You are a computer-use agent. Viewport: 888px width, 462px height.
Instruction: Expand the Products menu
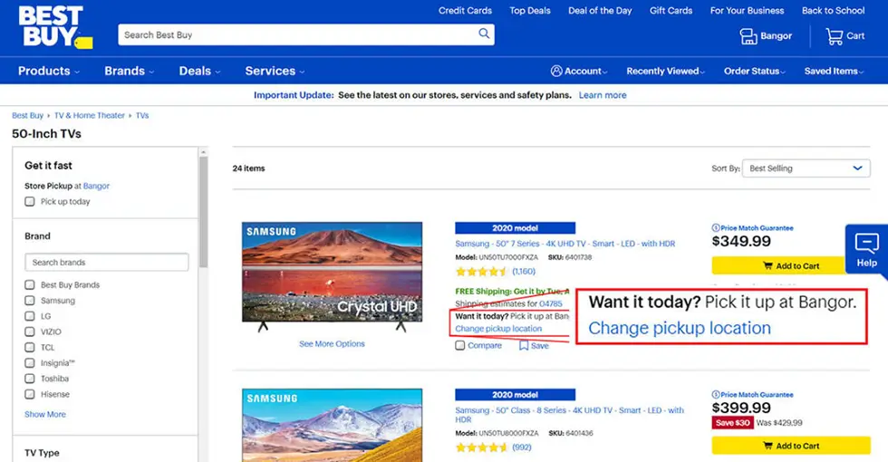[x=49, y=71]
